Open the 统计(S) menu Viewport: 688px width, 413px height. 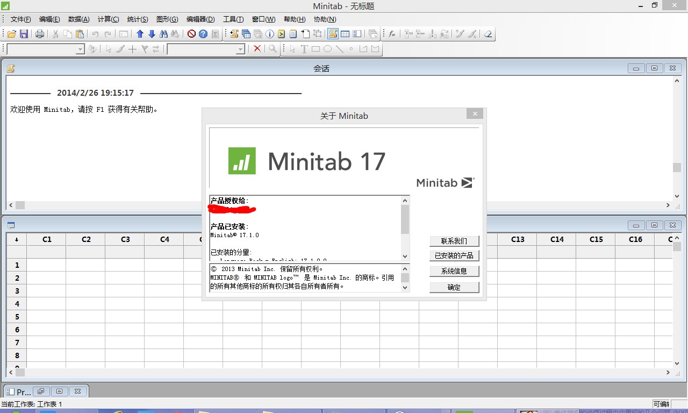[x=138, y=19]
